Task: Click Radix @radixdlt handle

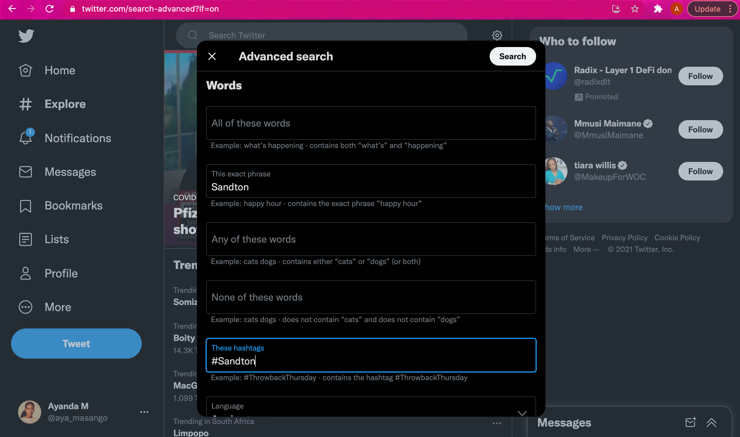Action: tap(592, 82)
